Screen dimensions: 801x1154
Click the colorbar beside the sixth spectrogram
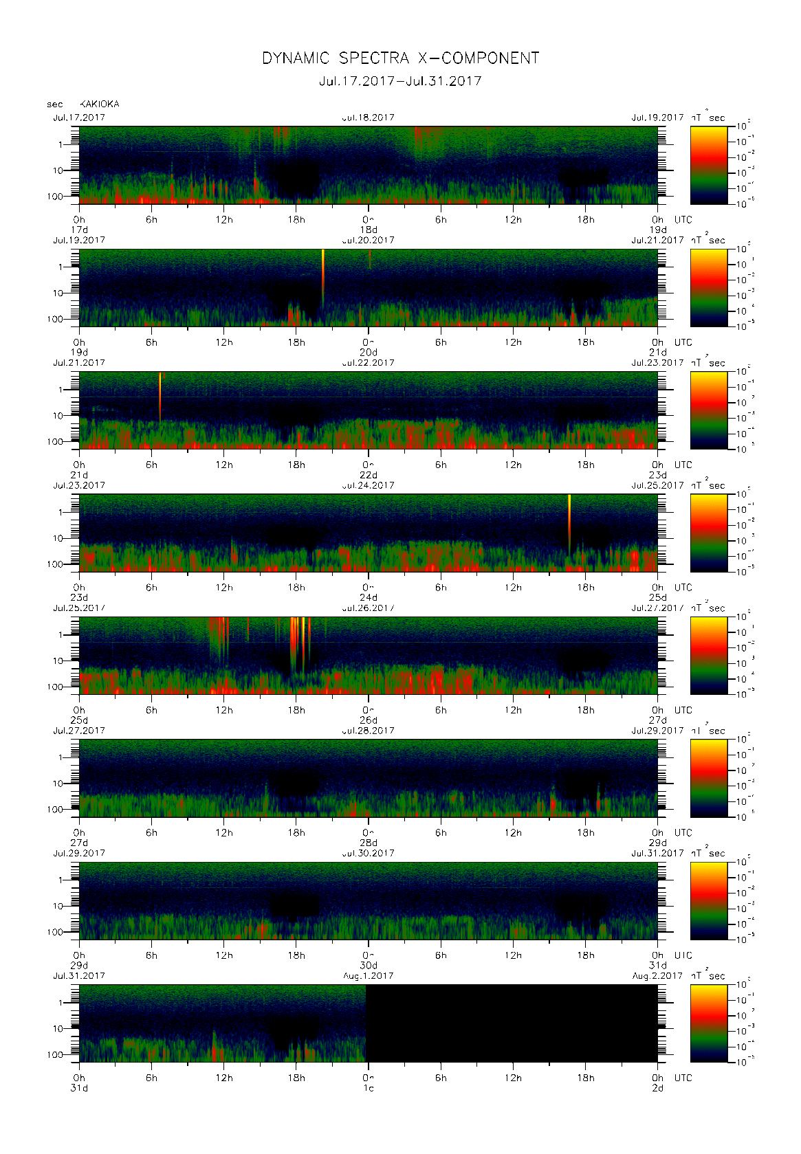coord(708,778)
